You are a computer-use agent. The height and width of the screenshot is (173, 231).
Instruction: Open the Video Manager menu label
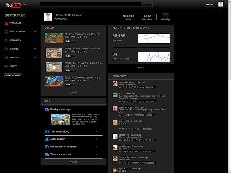[x=17, y=32]
